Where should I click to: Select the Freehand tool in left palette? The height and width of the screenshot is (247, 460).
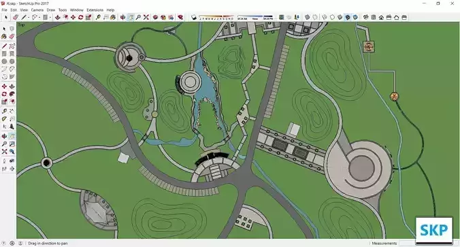12,46
